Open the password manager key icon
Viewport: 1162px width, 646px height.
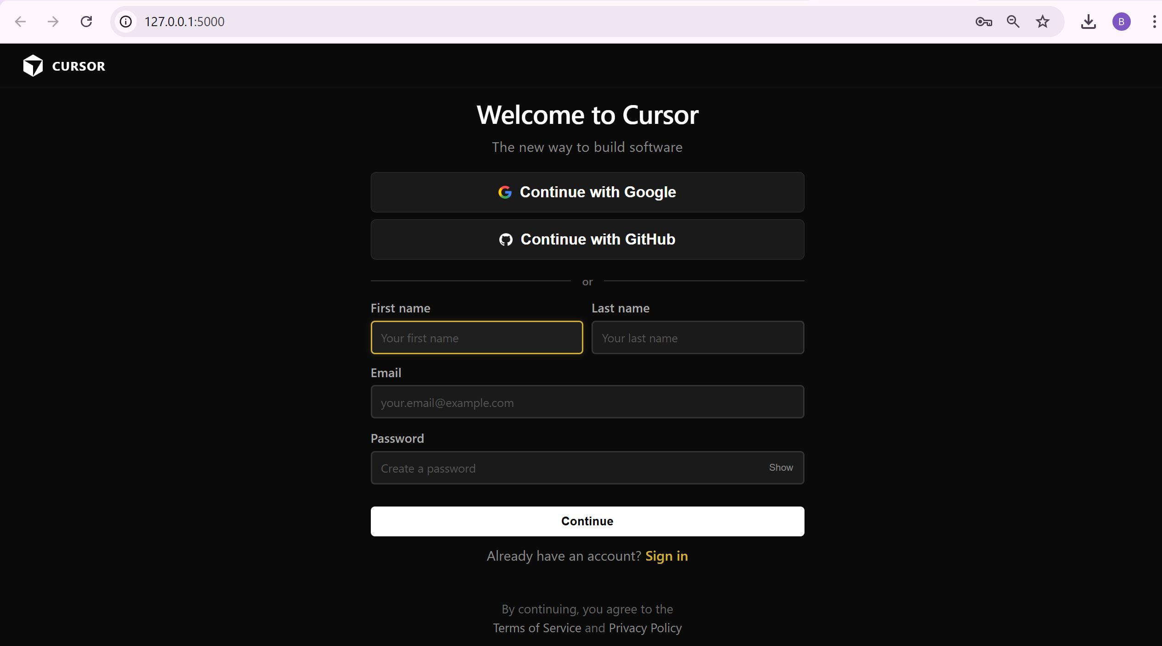click(983, 21)
